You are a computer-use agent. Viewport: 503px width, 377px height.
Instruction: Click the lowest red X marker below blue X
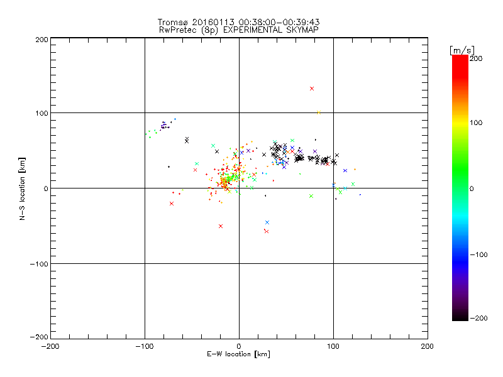[x=267, y=231]
